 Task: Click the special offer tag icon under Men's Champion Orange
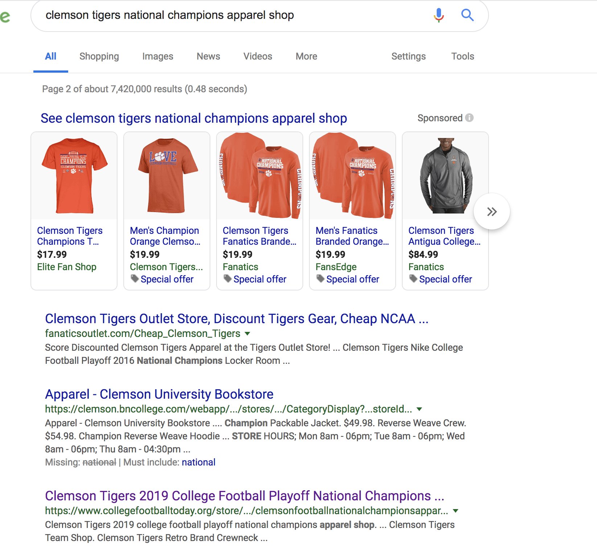point(135,278)
